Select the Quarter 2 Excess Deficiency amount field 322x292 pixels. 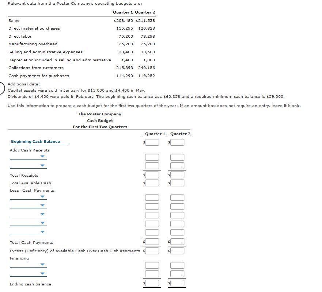tap(177, 251)
